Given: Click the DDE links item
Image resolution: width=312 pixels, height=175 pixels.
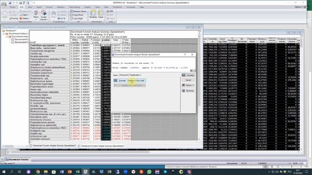Looking at the screenshot, I should (110, 12).
